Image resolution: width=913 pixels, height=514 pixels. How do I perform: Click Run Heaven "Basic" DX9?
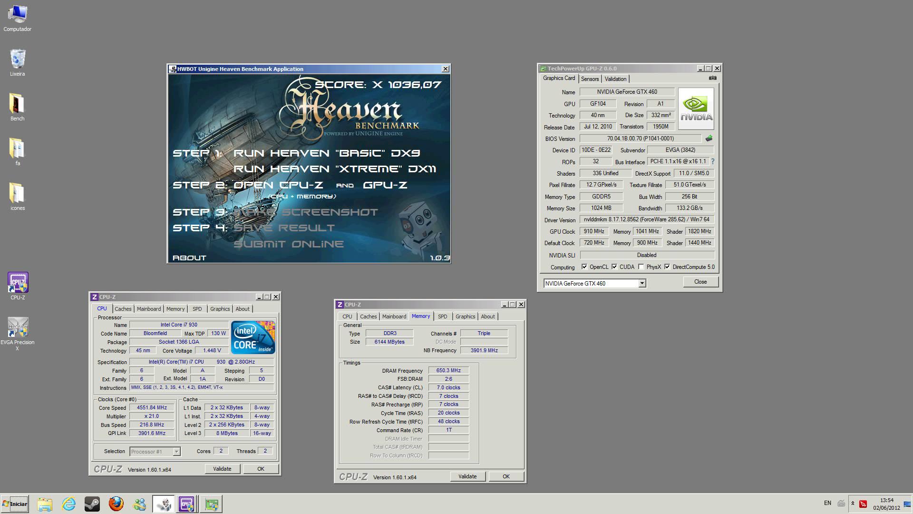pyautogui.click(x=327, y=153)
